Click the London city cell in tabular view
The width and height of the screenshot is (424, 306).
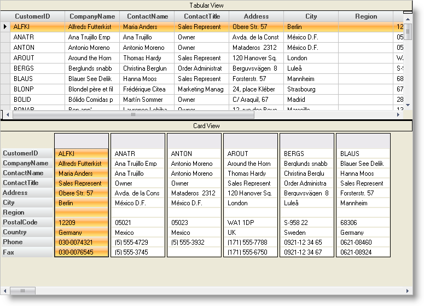[x=311, y=58]
